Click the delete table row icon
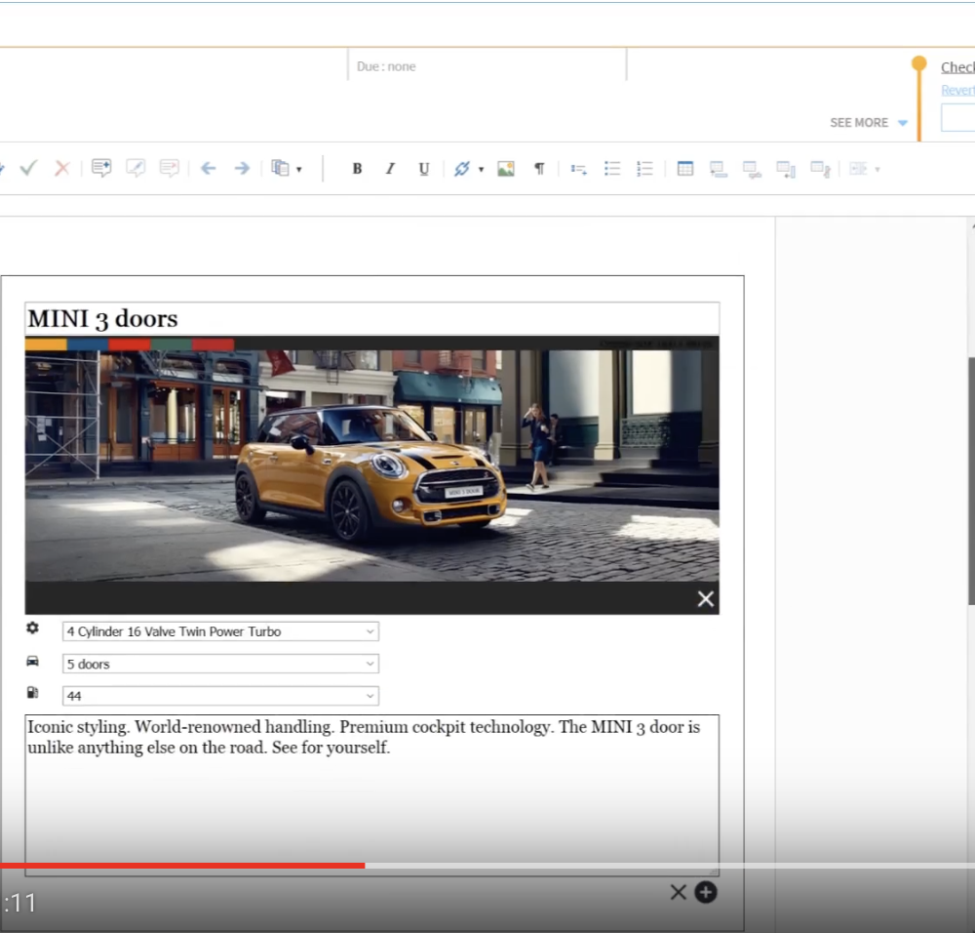This screenshot has height=933, width=975. [x=753, y=169]
